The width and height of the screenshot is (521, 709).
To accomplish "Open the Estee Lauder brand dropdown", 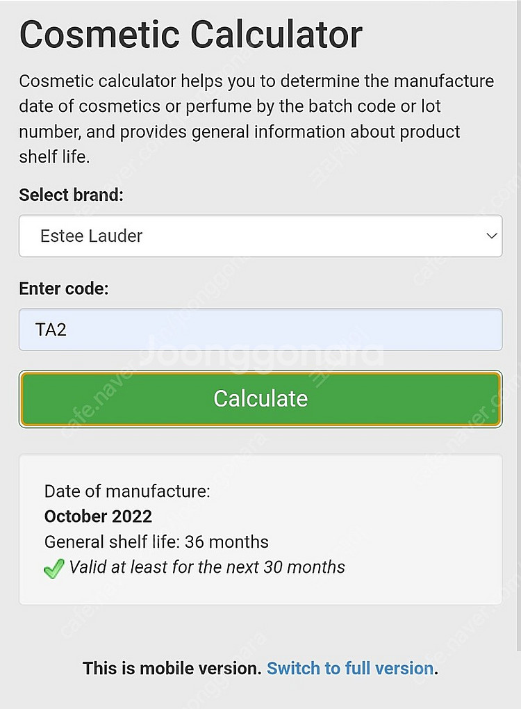I will coord(260,236).
